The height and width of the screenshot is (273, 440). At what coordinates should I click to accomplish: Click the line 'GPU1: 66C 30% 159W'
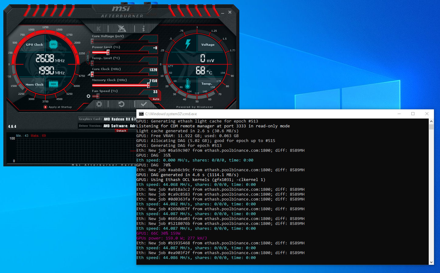(158, 233)
